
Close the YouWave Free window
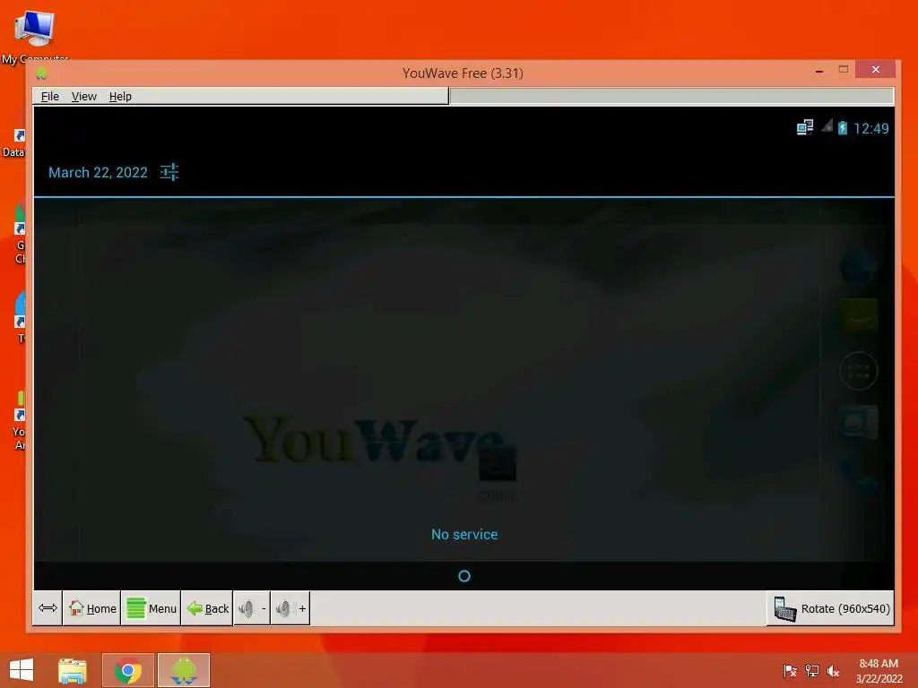click(875, 70)
